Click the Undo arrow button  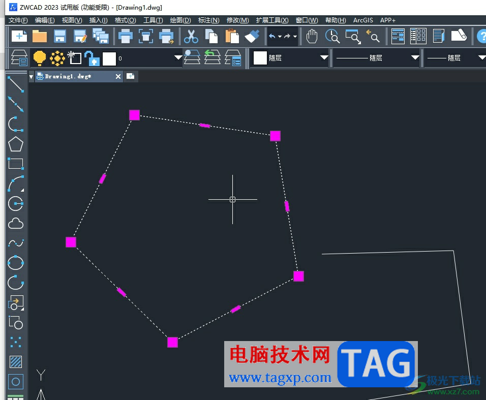click(x=272, y=36)
